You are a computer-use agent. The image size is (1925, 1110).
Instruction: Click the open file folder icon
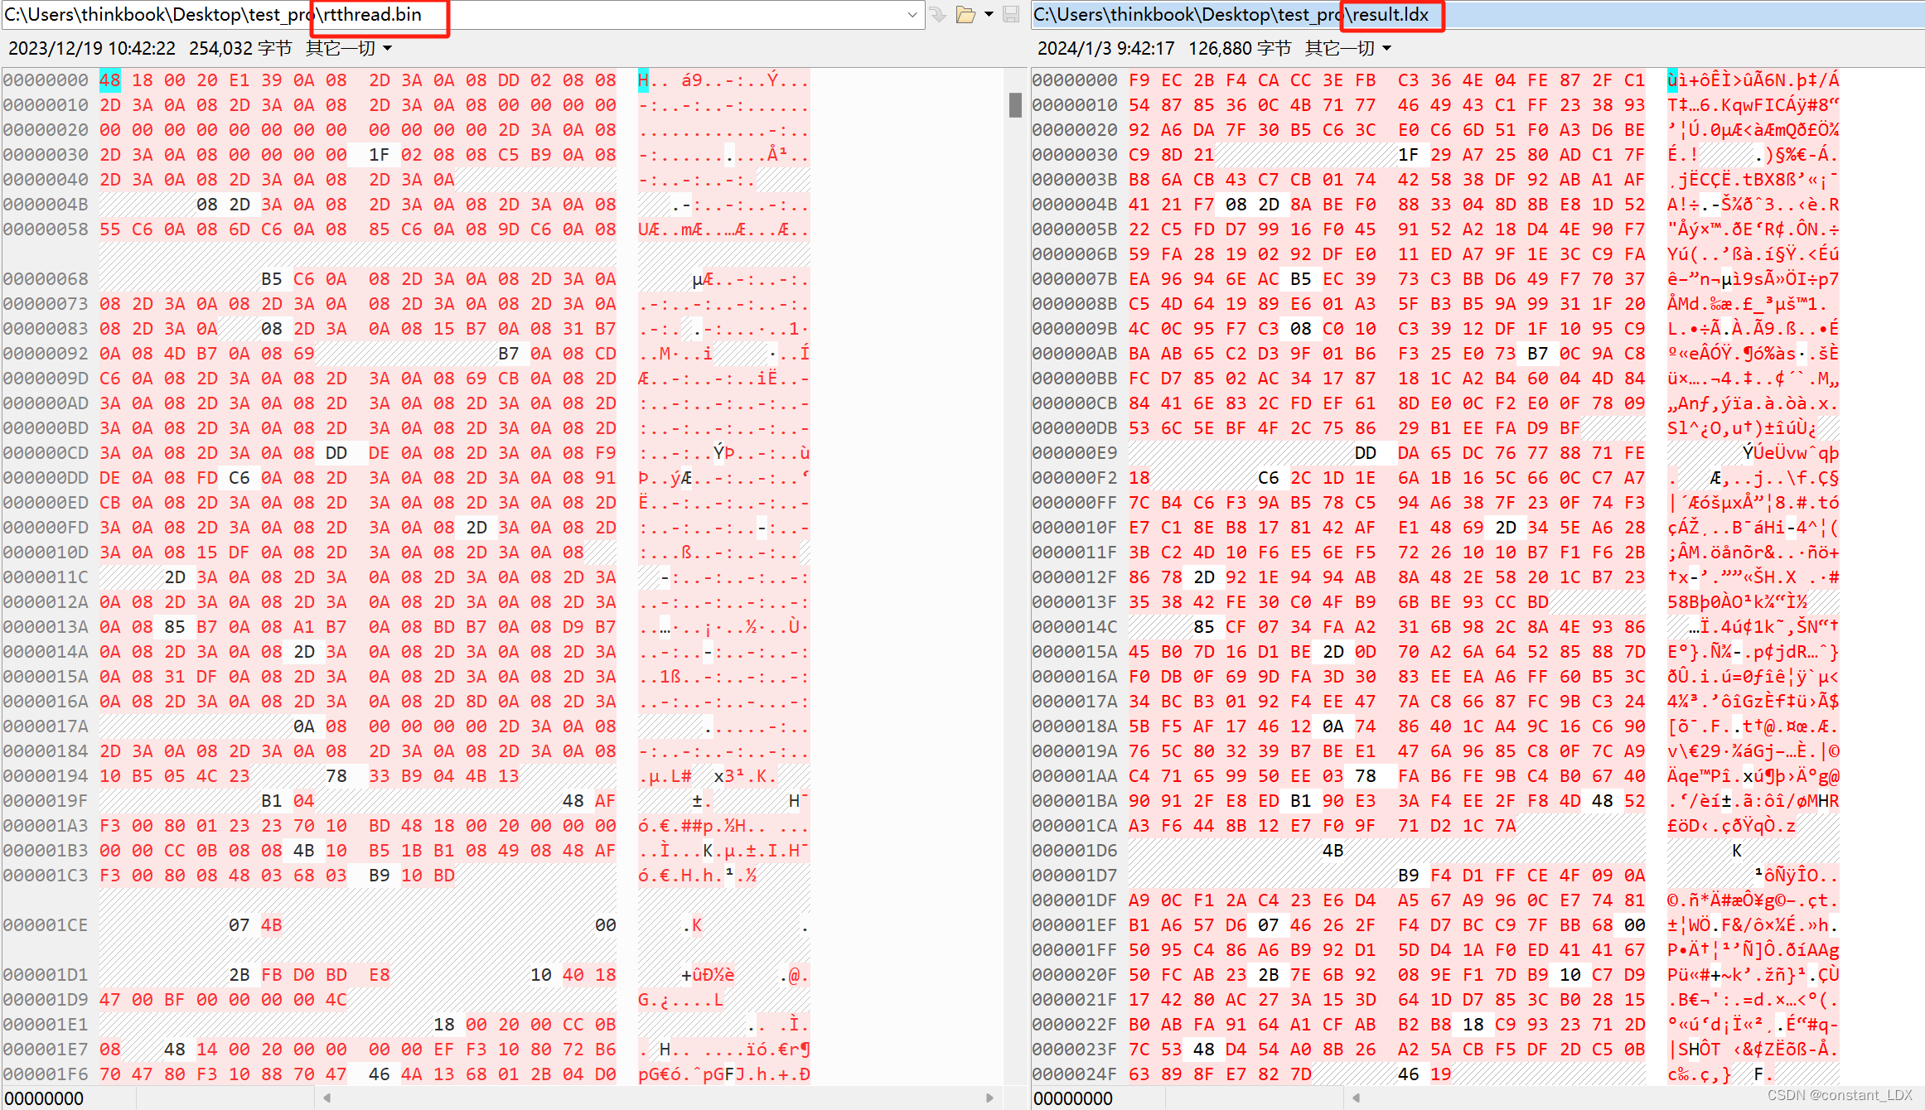(x=965, y=15)
